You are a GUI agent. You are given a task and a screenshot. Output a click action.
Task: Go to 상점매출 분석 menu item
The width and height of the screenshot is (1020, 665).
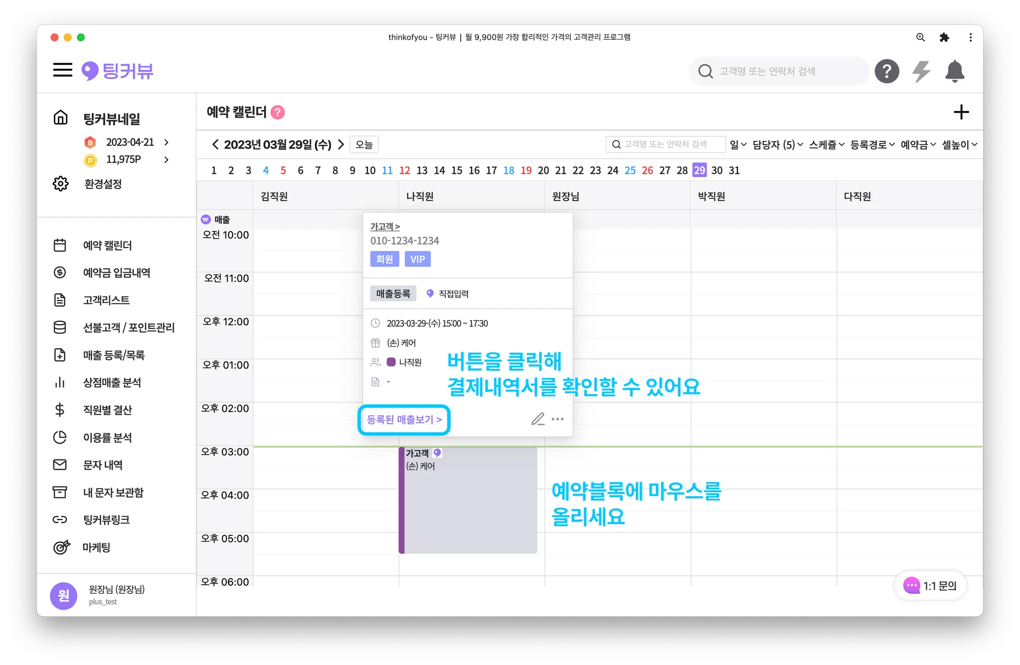pyautogui.click(x=112, y=383)
